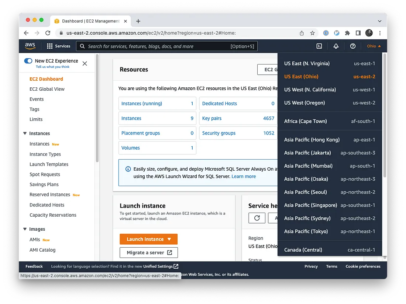Close the New EC2 Experience banner
The height and width of the screenshot is (304, 406).
point(85,64)
